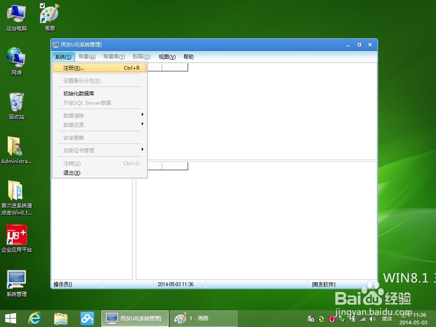436x327 pixels.
Task: Open the 视图(V) menu
Action: (x=167, y=57)
